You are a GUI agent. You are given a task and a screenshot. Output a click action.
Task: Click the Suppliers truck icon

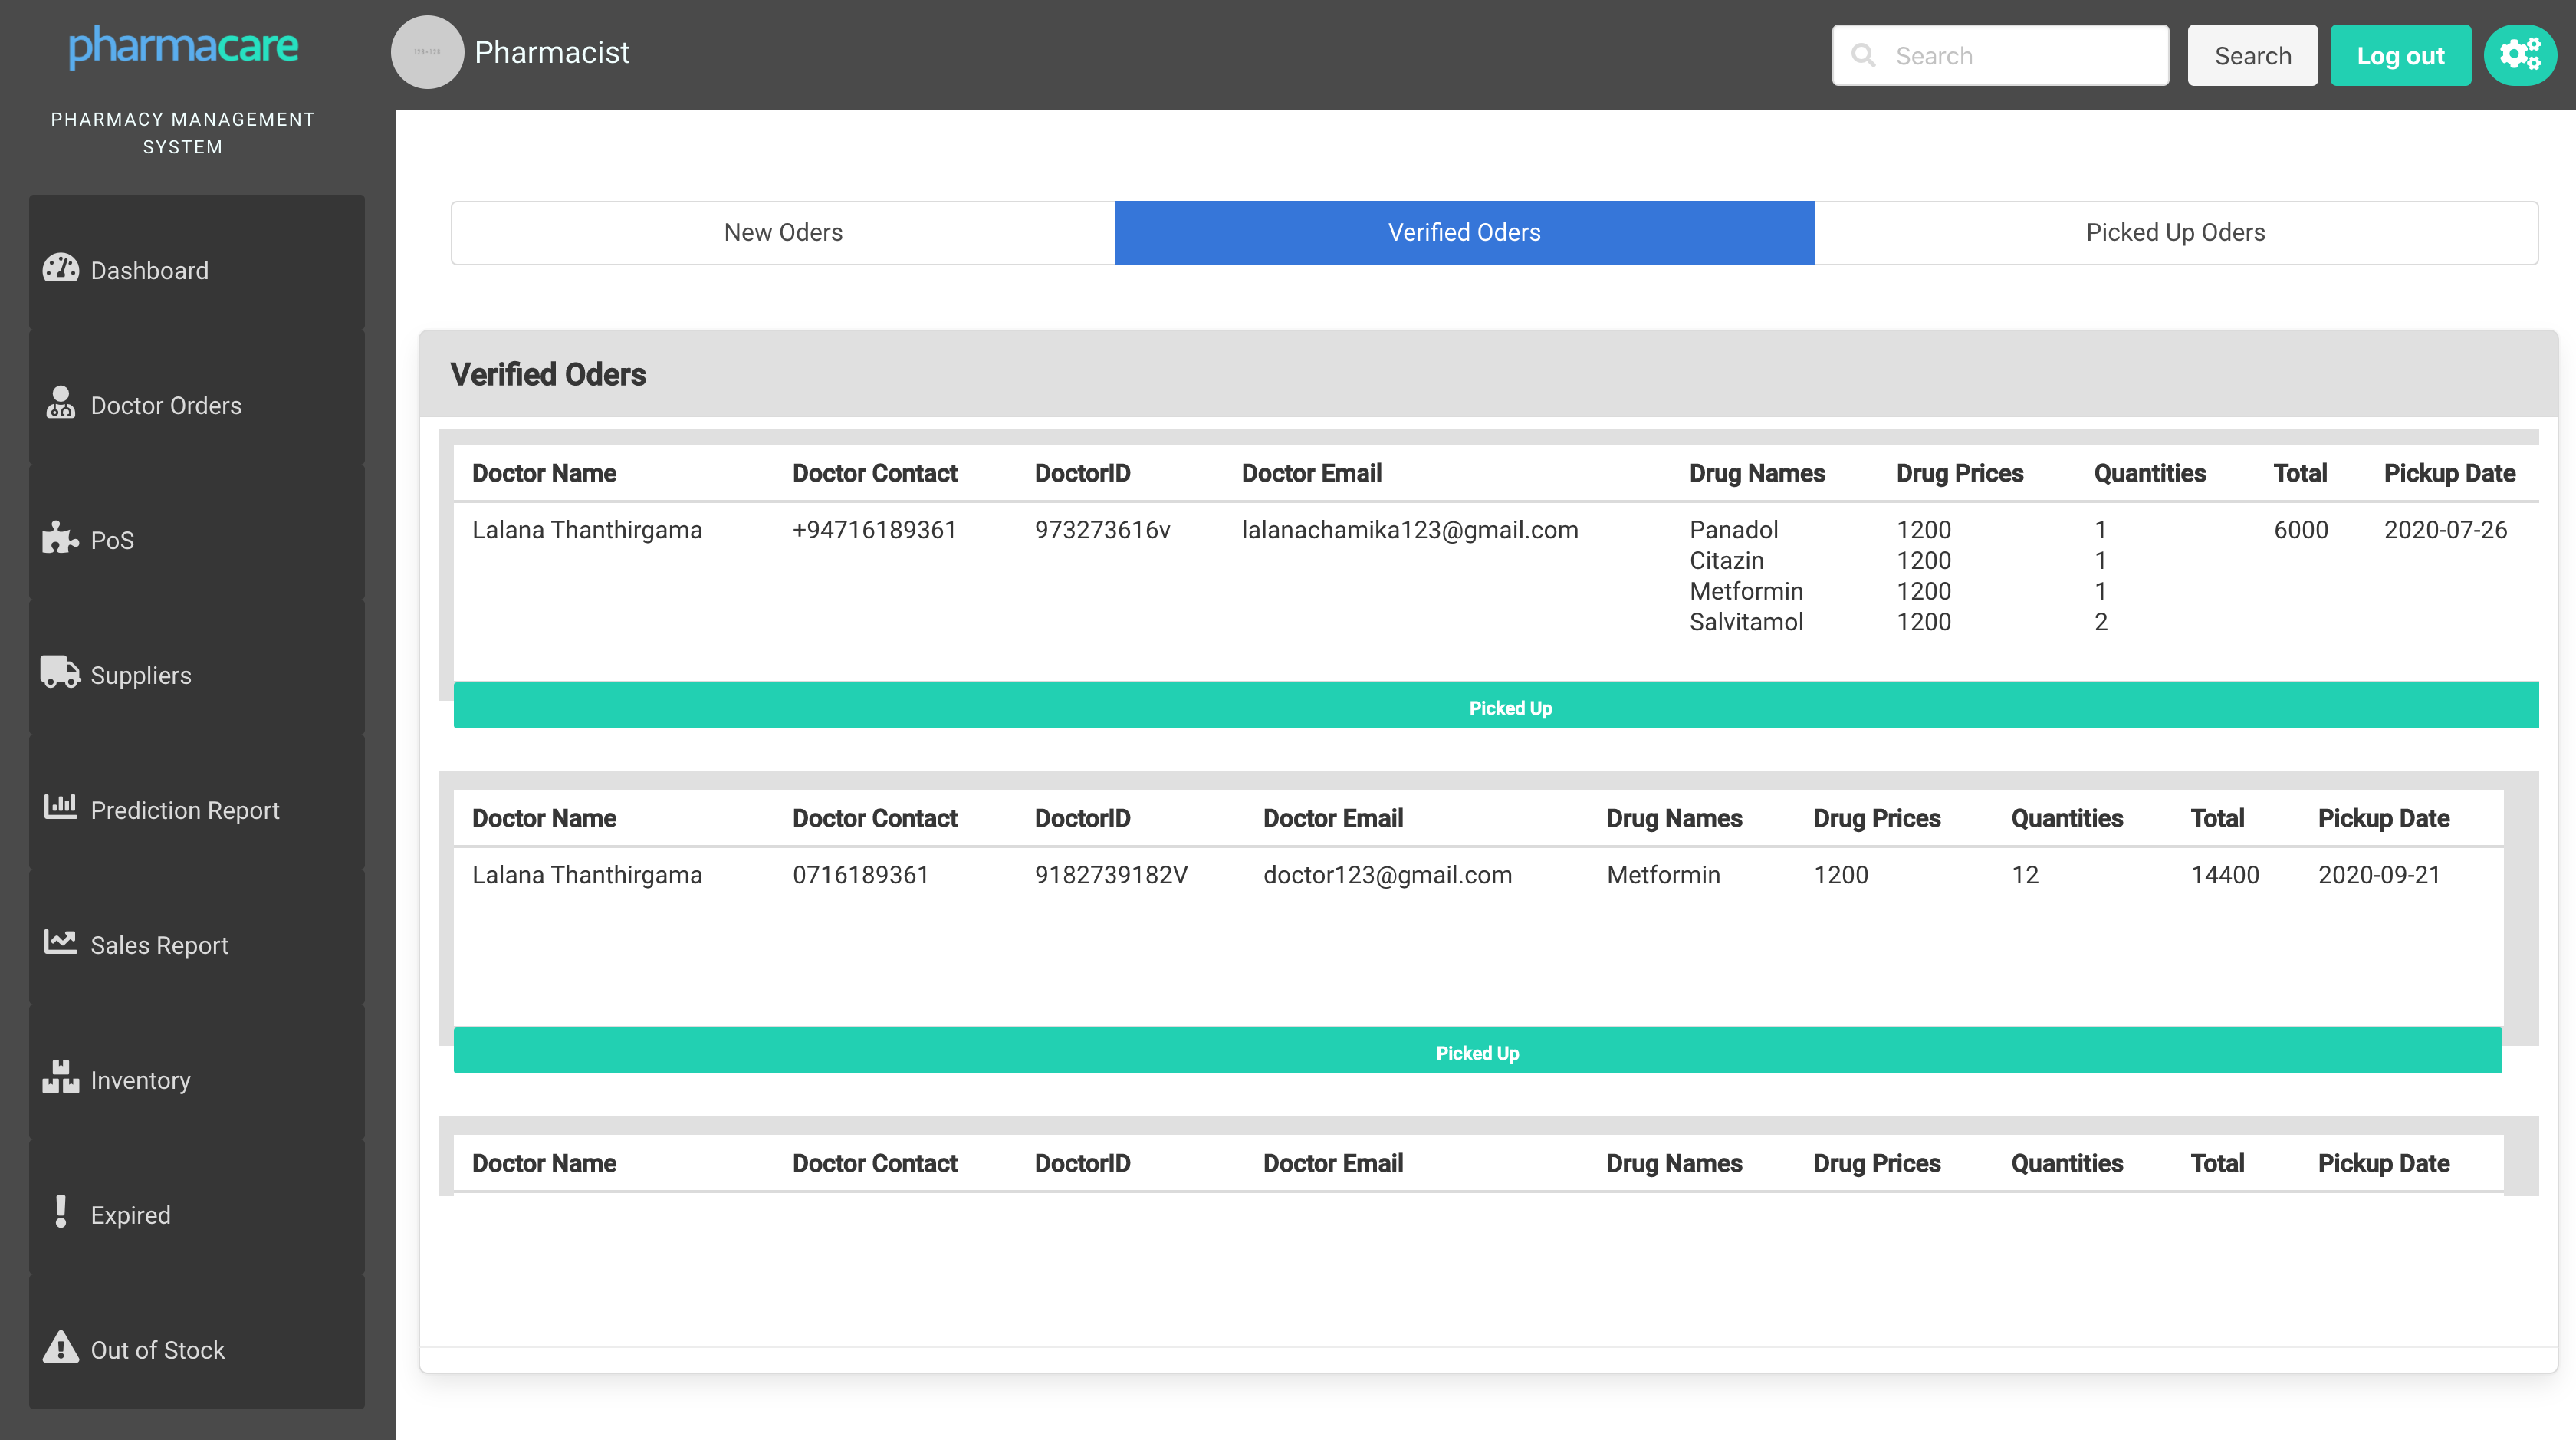[x=60, y=672]
